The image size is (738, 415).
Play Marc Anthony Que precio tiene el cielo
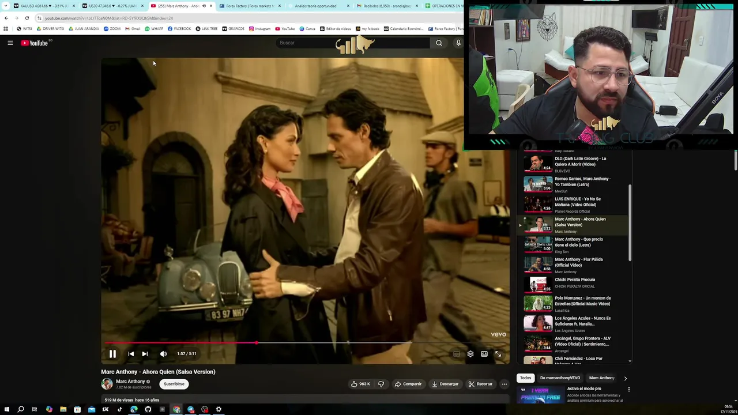[x=573, y=245]
